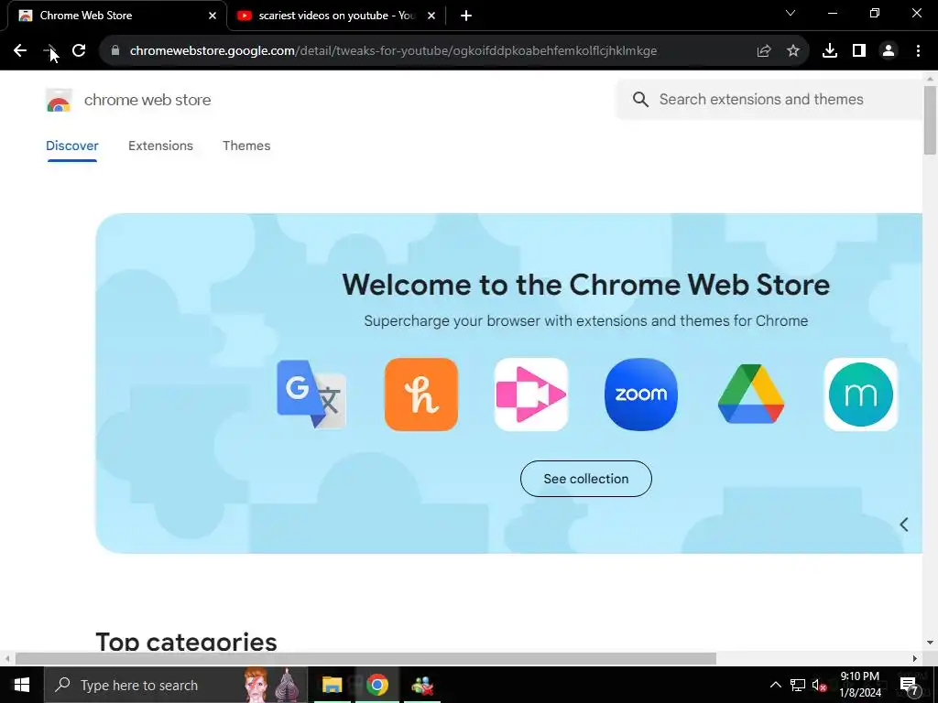Click the magnifier icon in store search
Viewport: 938px width, 703px height.
[x=640, y=99]
